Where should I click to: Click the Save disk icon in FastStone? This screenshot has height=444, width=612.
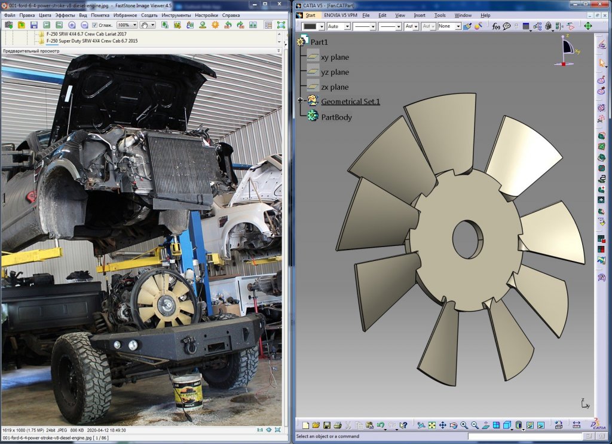(33, 25)
